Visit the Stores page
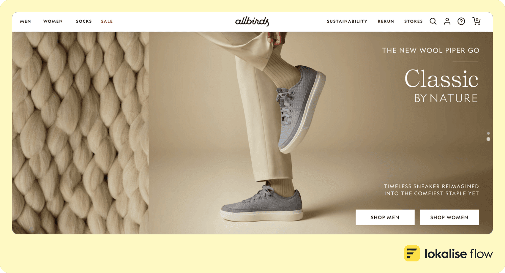This screenshot has width=505, height=273. pyautogui.click(x=414, y=21)
